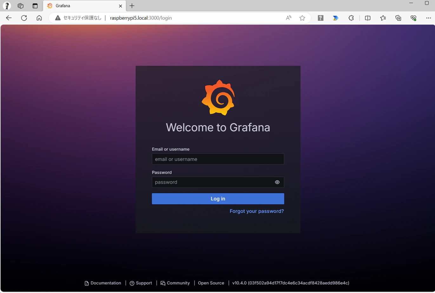Open the Extensions puzzle piece icon
The height and width of the screenshot is (293, 435).
(x=351, y=18)
